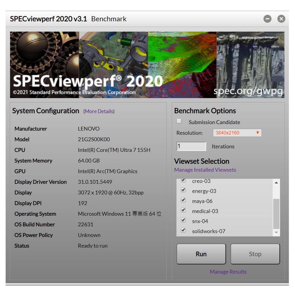This screenshot has width=295, height=291.
Task: Select the OS Power Policy value Unknown
Action: [89, 235]
